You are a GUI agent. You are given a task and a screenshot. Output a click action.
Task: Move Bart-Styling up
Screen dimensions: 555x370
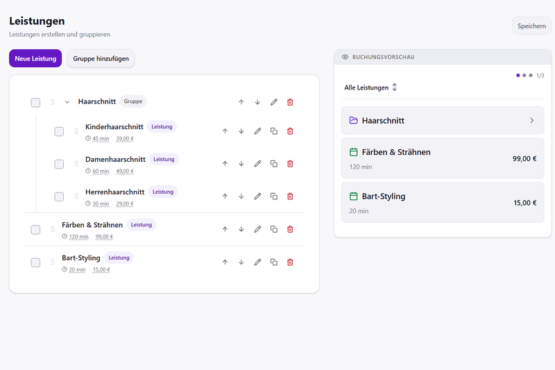[x=225, y=262]
